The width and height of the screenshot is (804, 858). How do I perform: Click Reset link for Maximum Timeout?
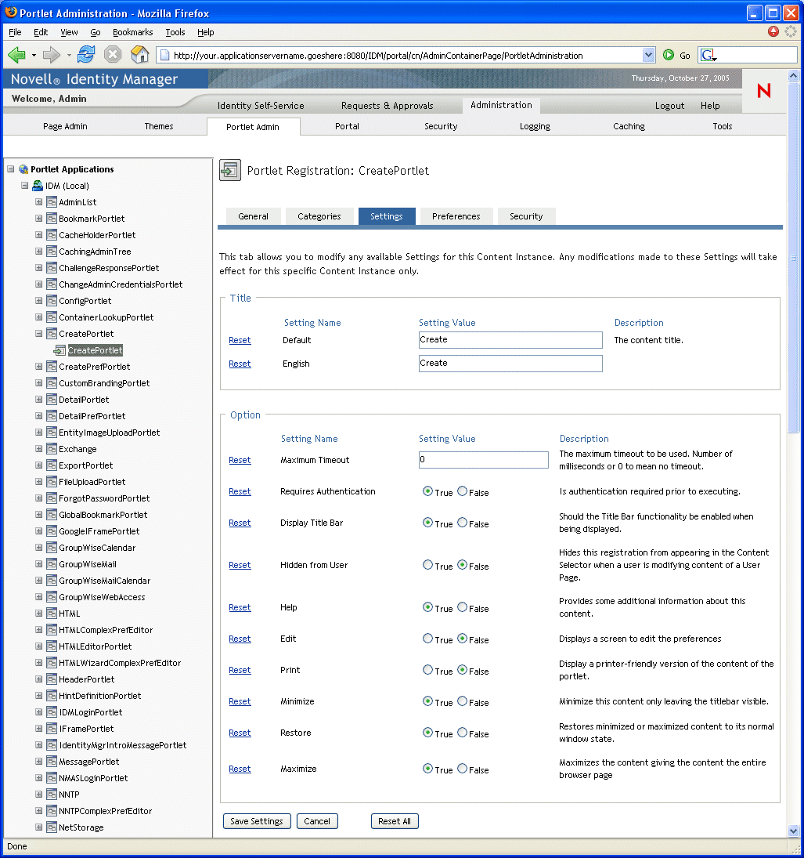pyautogui.click(x=240, y=460)
